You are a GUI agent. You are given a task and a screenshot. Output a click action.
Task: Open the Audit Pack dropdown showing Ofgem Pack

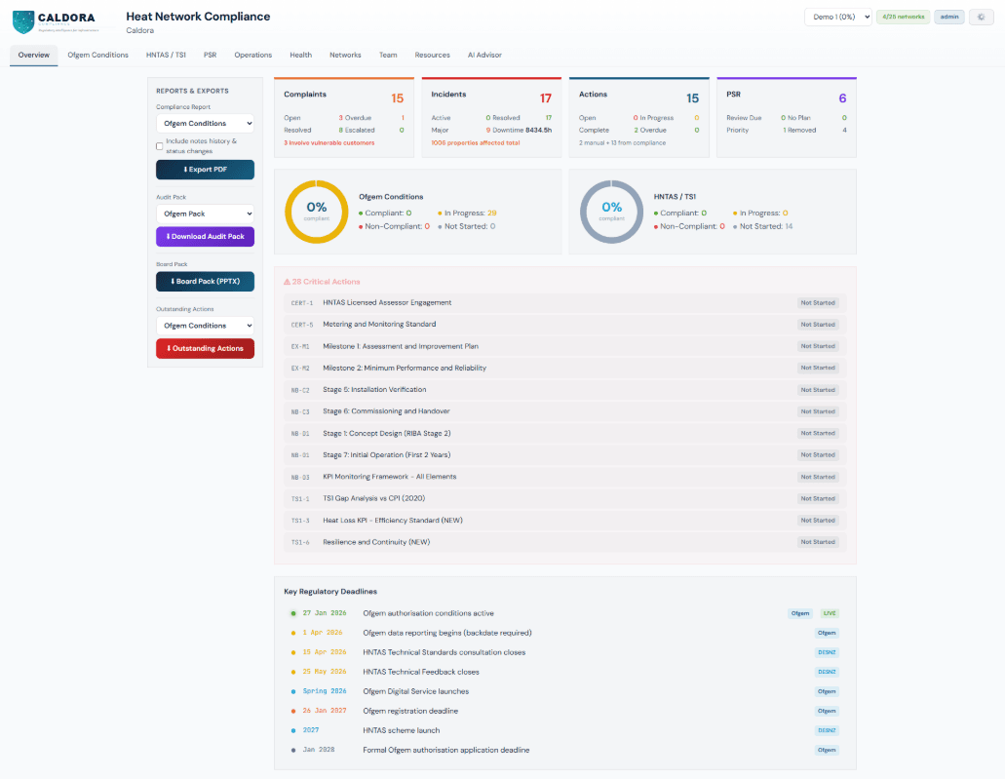pos(205,213)
